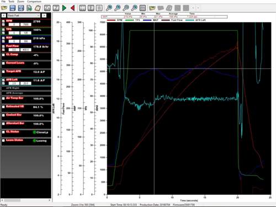276x207 pixels.
Task: Go to previous sensor group with left arrow button
Action: pyautogui.click(x=4, y=15)
